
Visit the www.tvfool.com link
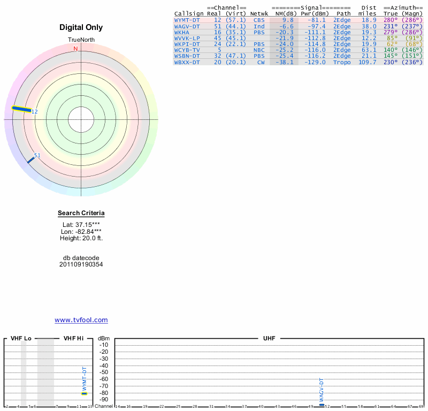coord(81,320)
